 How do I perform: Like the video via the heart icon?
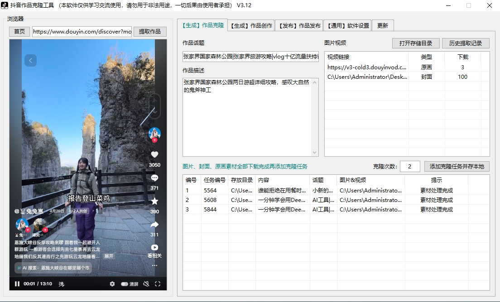pyautogui.click(x=154, y=154)
